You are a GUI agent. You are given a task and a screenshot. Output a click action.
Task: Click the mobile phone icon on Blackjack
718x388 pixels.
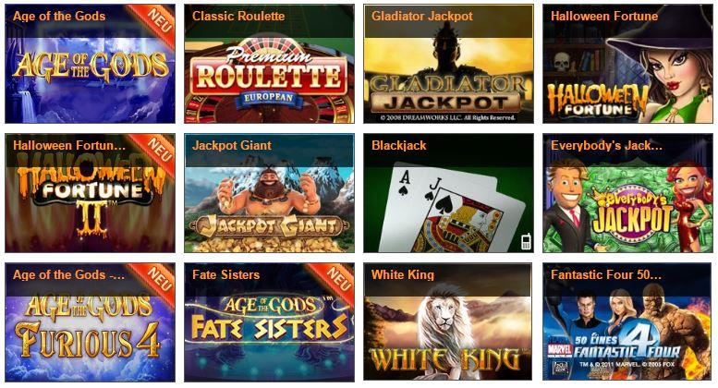[526, 241]
